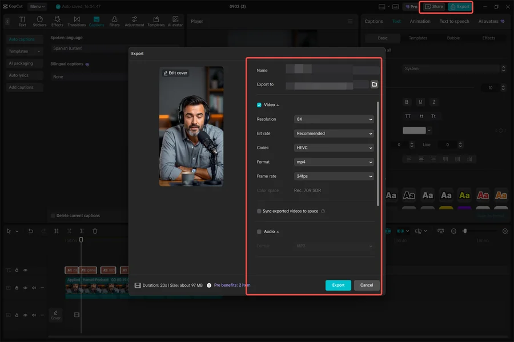Enable Sync exported videos to space
The height and width of the screenshot is (342, 514).
coord(258,211)
